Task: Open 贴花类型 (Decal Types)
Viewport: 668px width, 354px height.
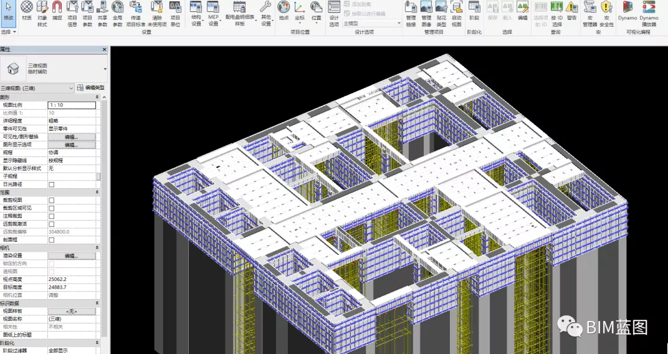Action: [x=441, y=14]
